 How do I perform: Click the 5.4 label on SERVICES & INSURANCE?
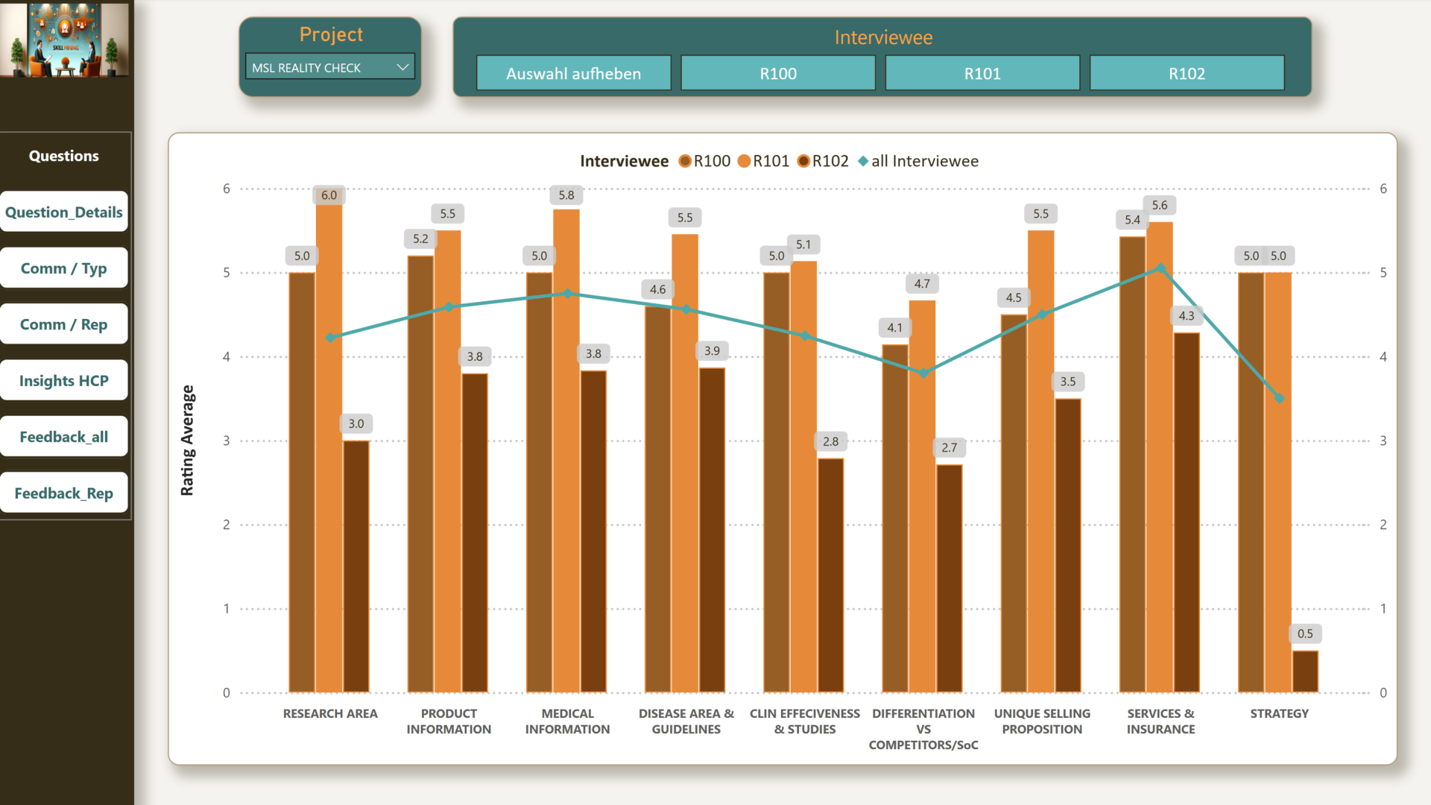pos(1132,219)
